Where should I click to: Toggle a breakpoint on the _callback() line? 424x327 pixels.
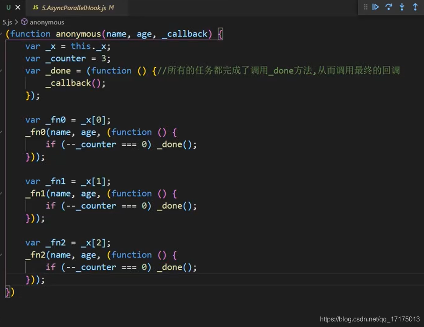(5, 83)
